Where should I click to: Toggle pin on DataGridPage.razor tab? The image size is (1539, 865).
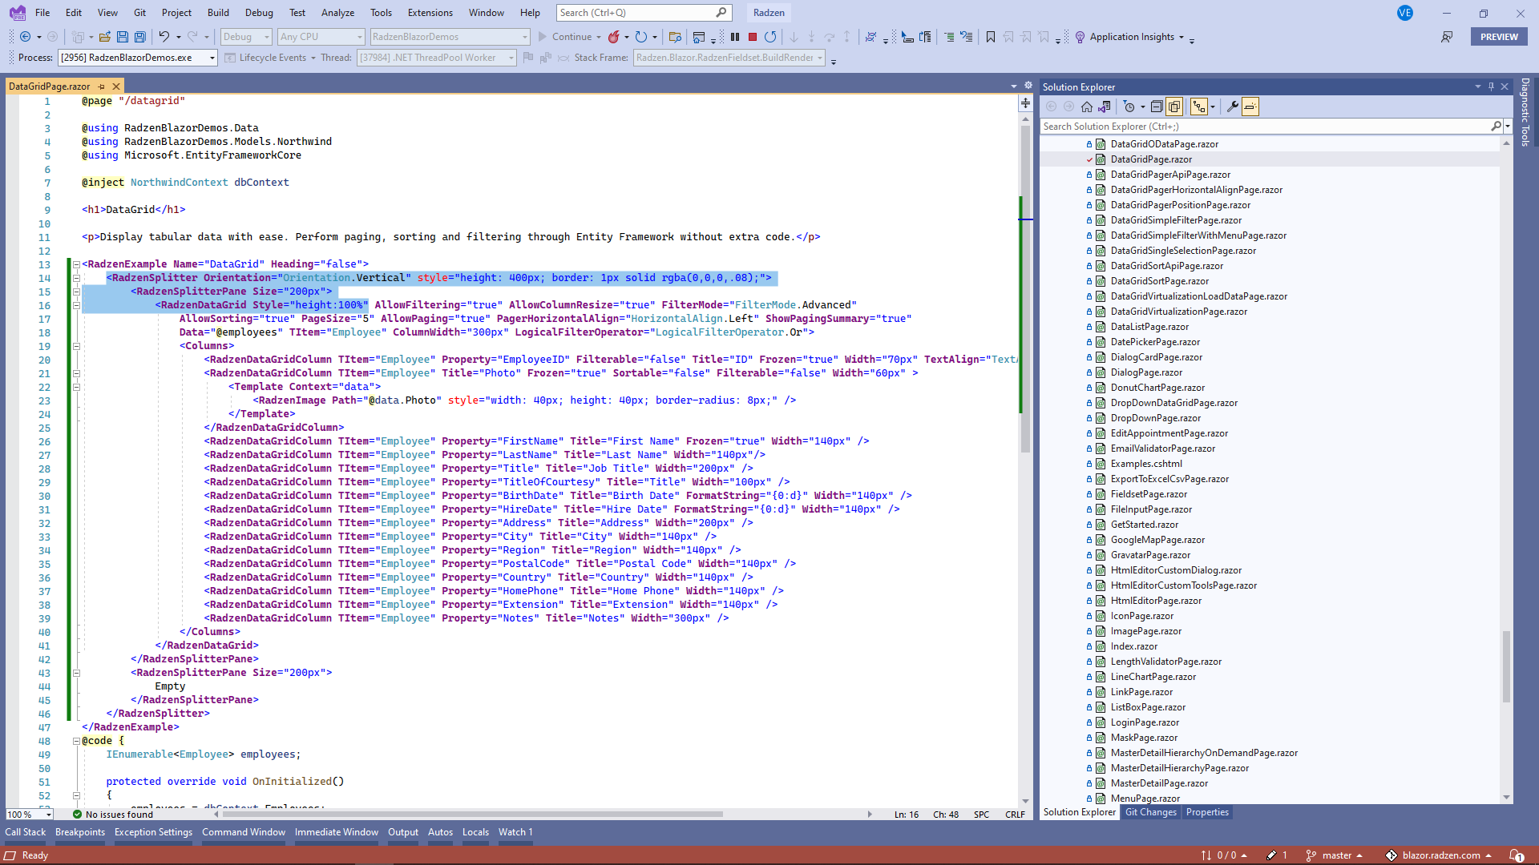[x=102, y=86]
